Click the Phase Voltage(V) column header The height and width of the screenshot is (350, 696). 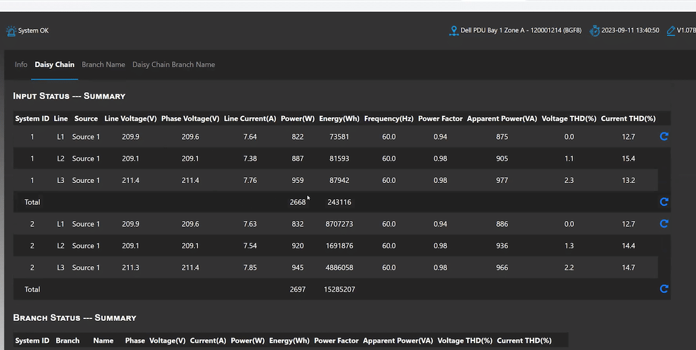190,118
